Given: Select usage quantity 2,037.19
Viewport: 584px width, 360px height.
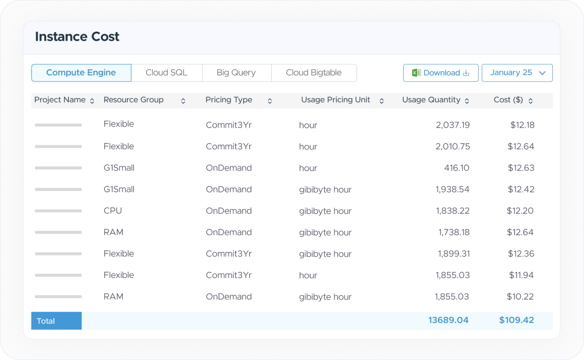Looking at the screenshot, I should click(453, 125).
